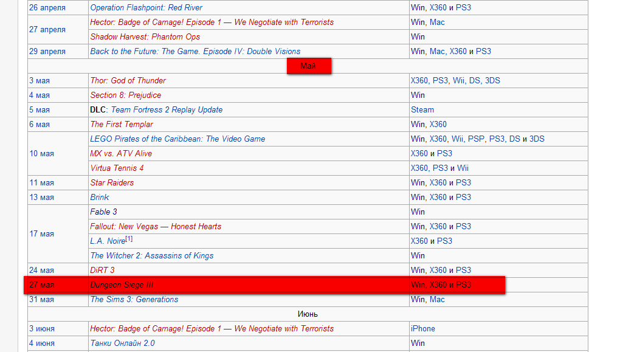The height and width of the screenshot is (352, 620).
Task: Click the Back to the Future Episode IV link
Action: [195, 52]
